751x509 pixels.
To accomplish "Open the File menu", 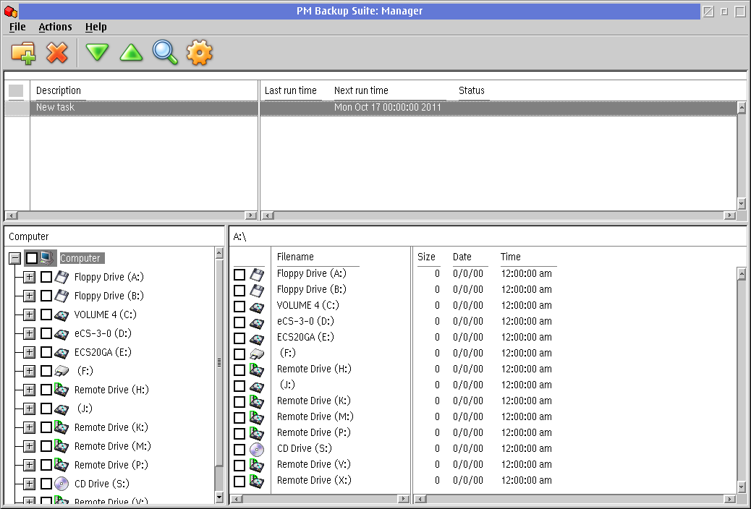I will (x=17, y=27).
